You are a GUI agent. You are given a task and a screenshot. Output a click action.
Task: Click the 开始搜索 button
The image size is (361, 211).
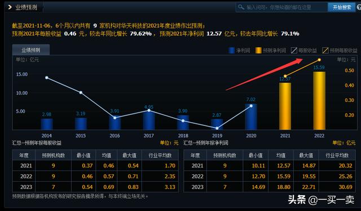(342, 7)
